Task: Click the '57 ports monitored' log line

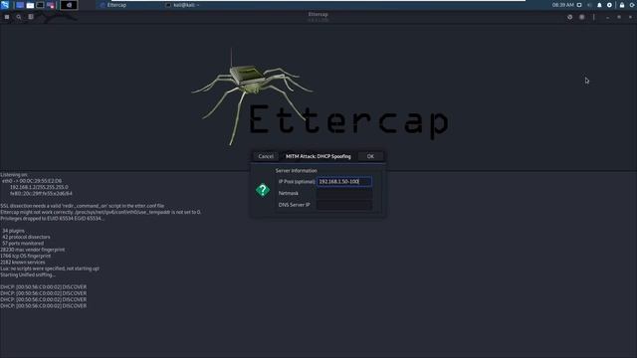Action: [x=23, y=243]
